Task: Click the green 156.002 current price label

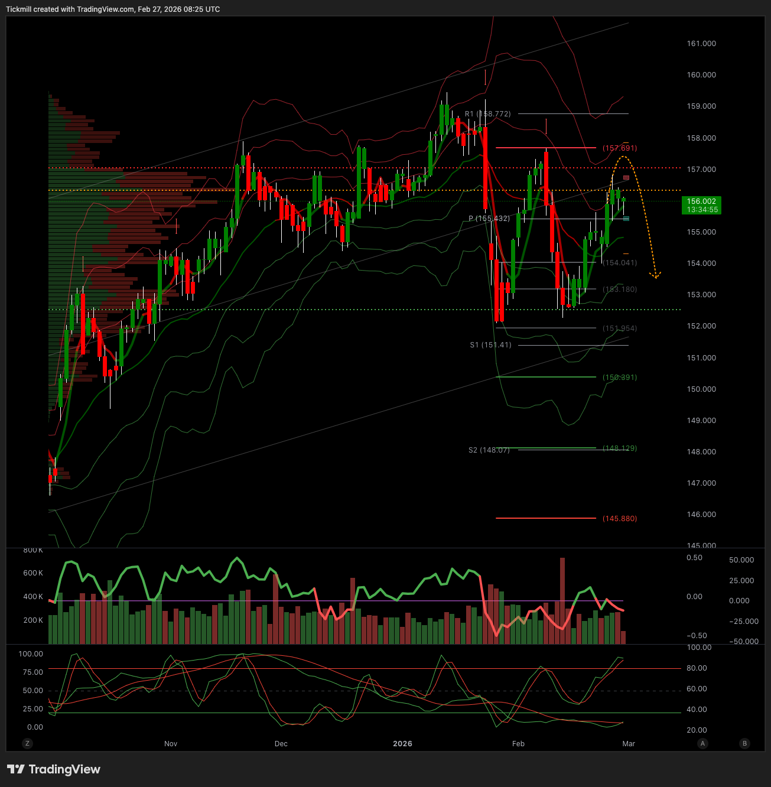Action: [701, 205]
